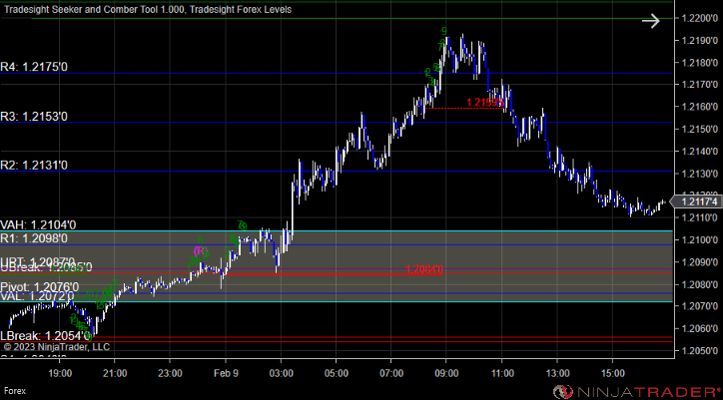Click the R4: 1.2175'0 level label
Screen dimensions: 723x400
[34, 67]
